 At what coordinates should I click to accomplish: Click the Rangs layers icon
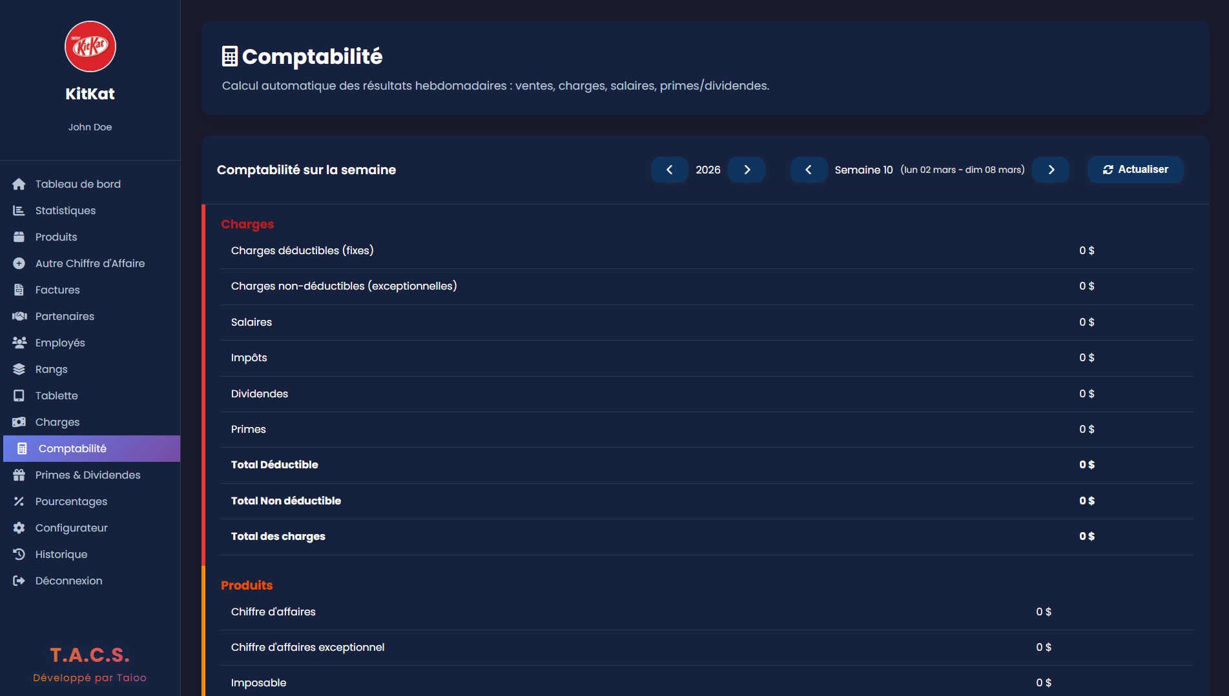click(x=19, y=370)
